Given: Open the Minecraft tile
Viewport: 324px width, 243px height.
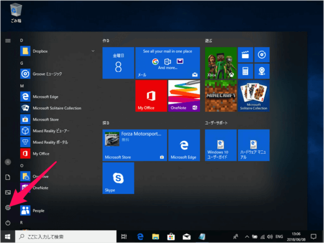Looking at the screenshot, I should coord(221,96).
